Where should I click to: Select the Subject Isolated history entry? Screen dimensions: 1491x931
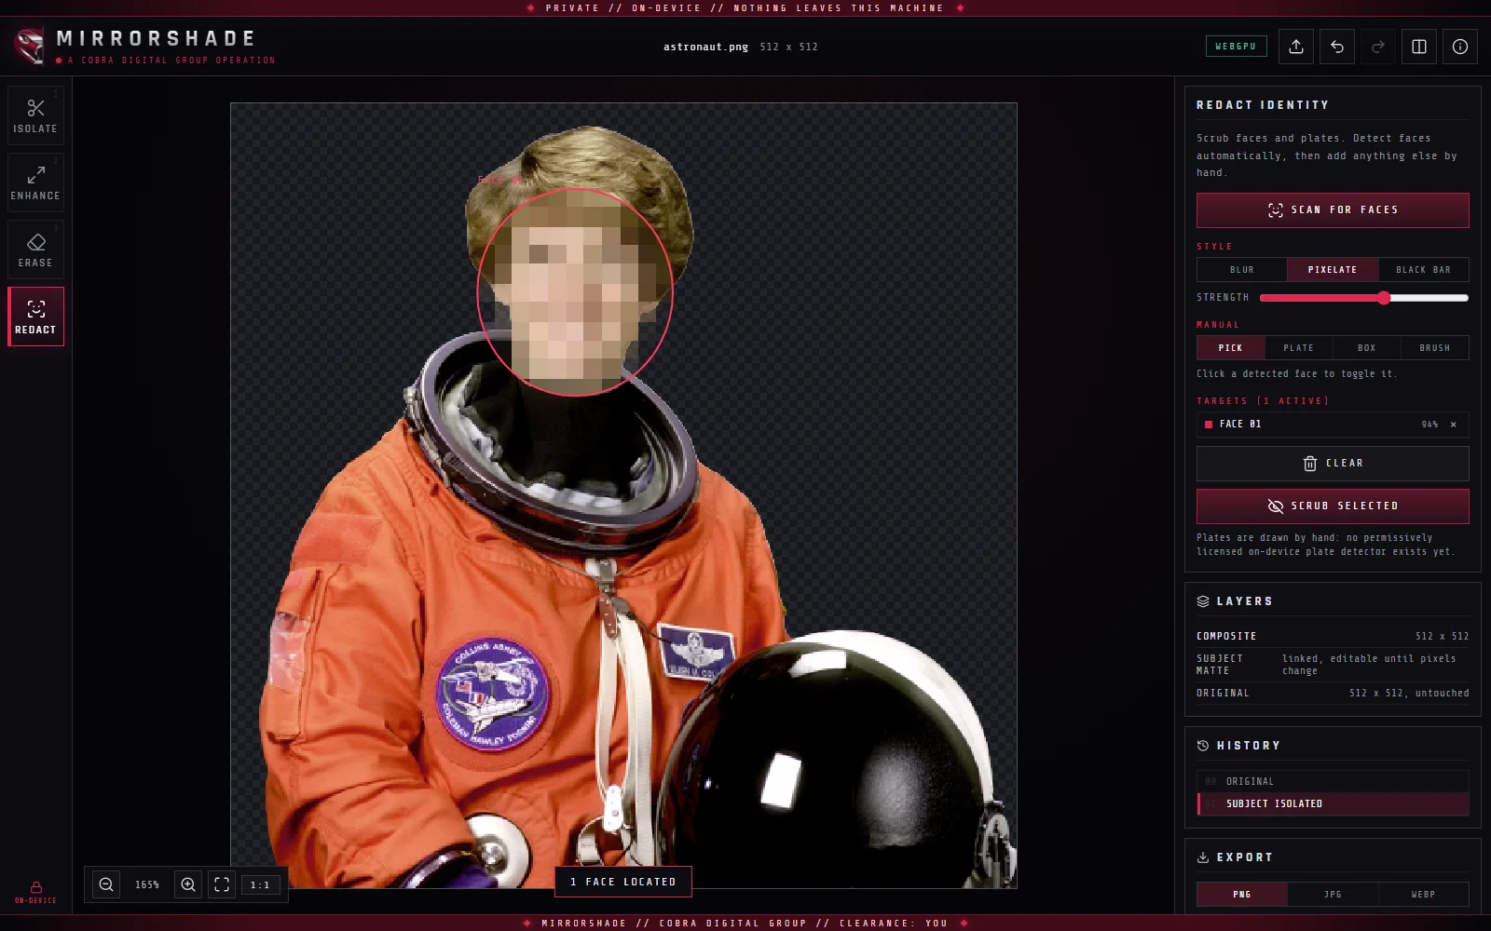(1333, 804)
